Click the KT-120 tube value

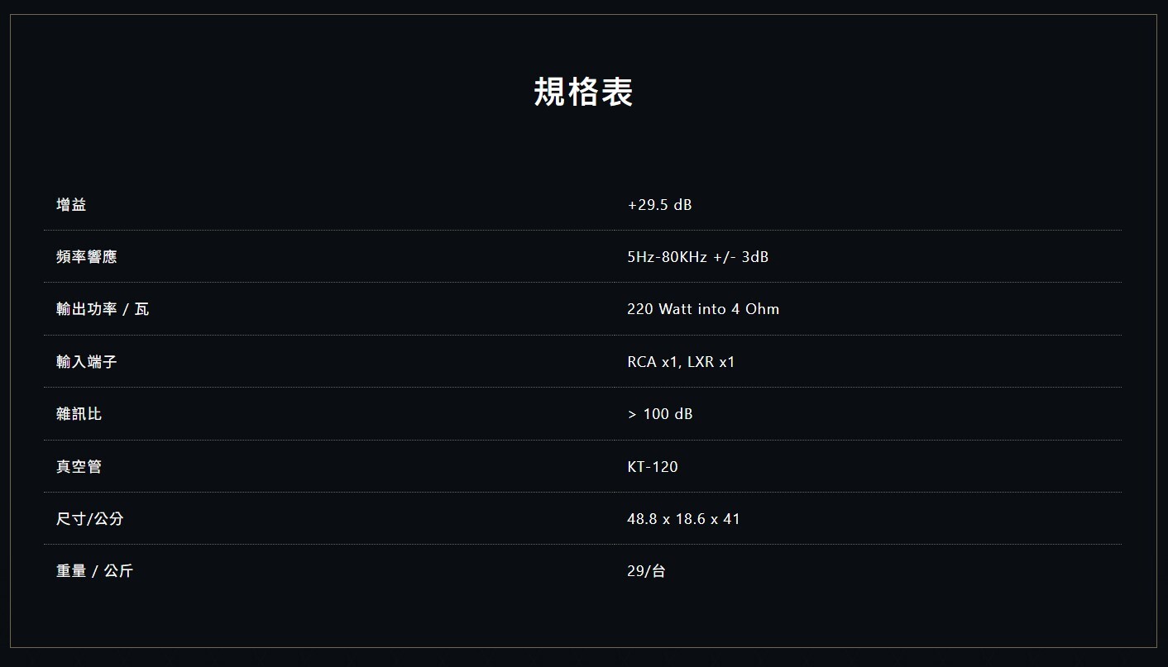coord(652,467)
